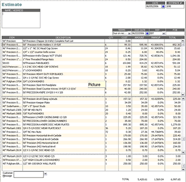
Task: Click the Estimate # field showing 698
Action: pyautogui.click(x=175, y=6)
